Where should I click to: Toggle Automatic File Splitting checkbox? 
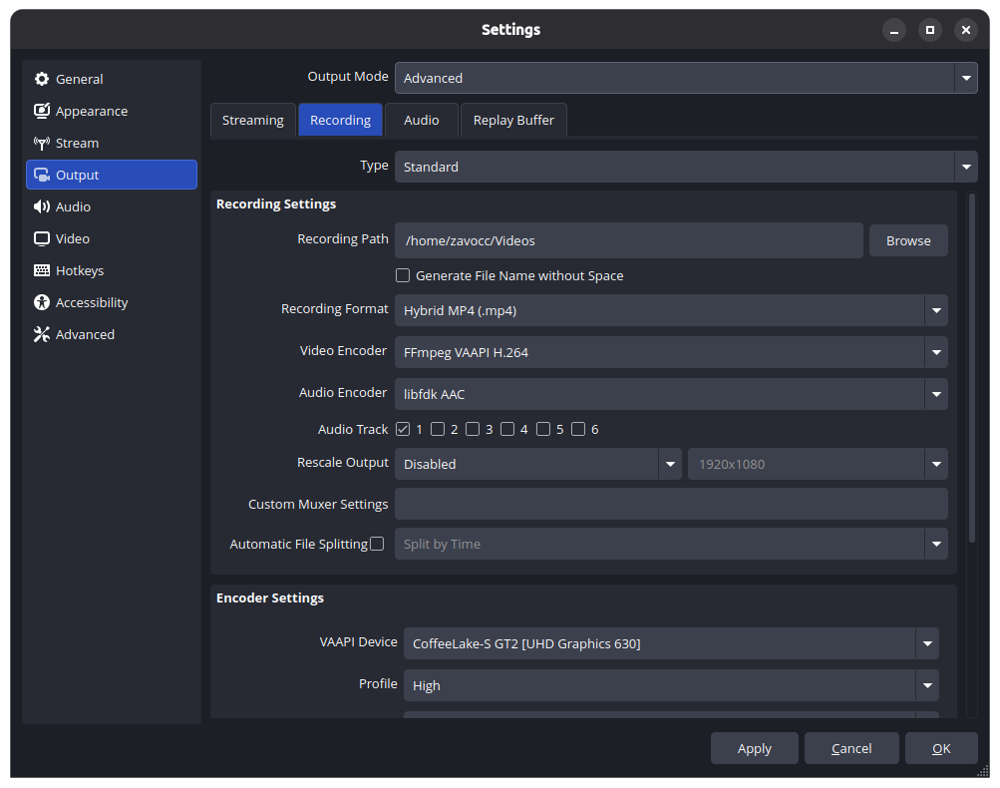(x=377, y=544)
